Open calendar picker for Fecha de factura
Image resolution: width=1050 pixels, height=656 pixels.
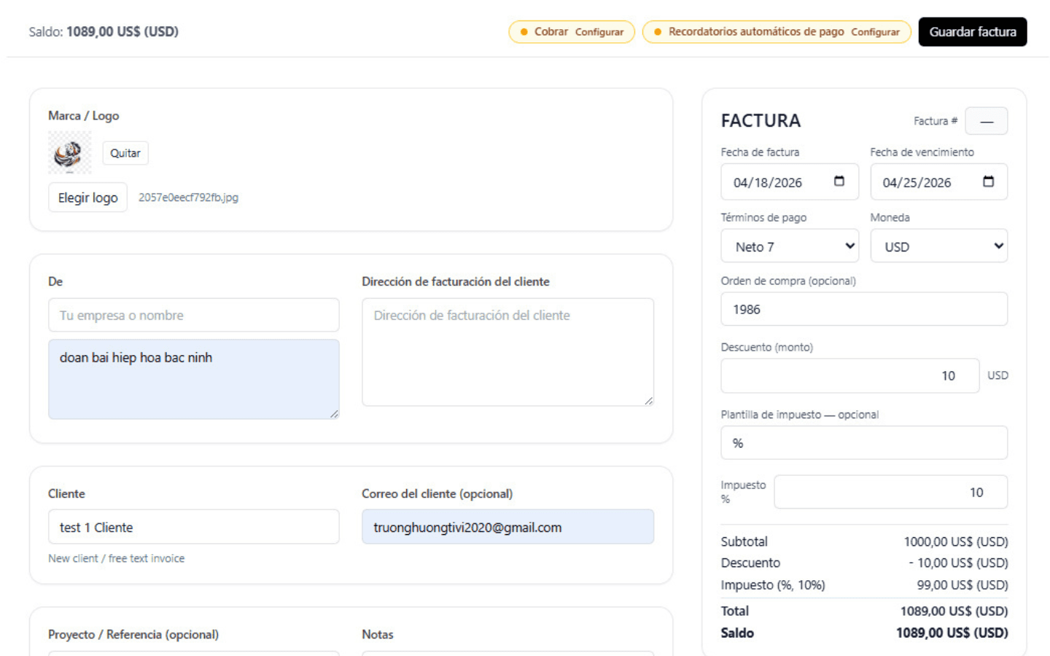(839, 181)
